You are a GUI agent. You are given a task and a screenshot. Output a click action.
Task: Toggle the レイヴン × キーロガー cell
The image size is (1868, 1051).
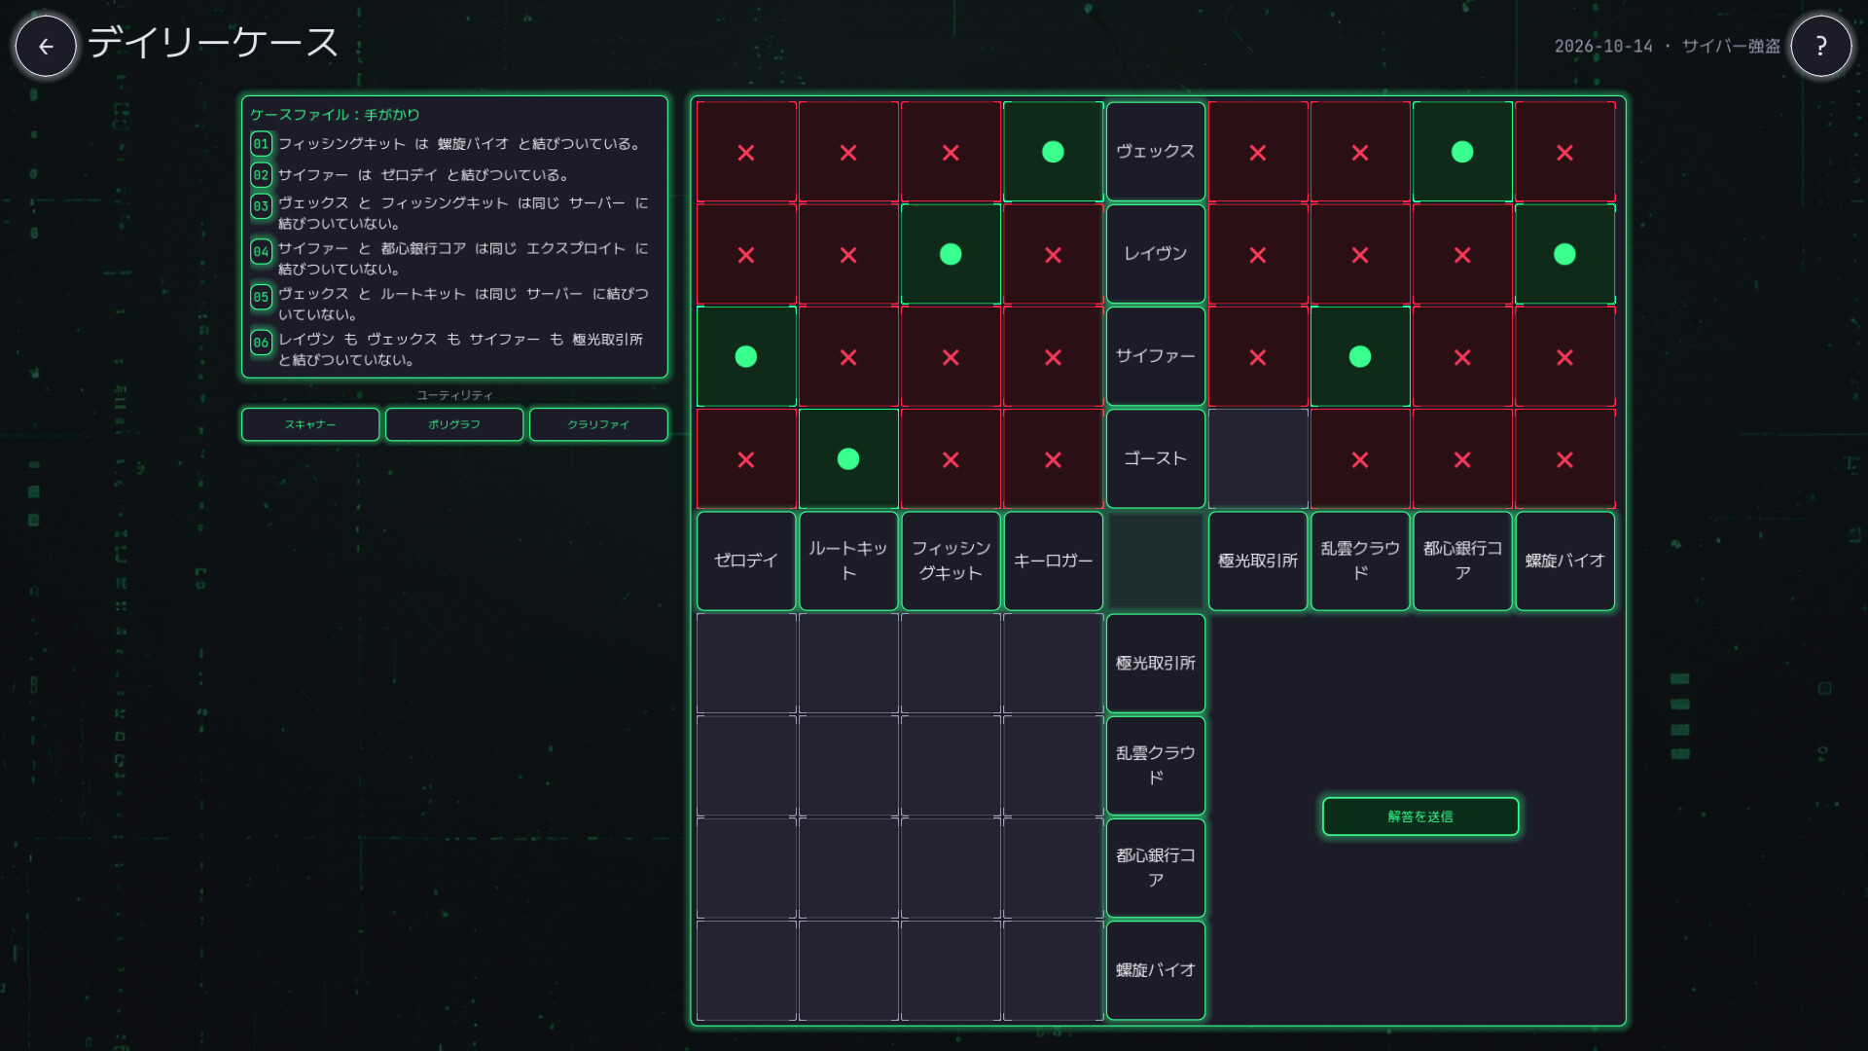click(1053, 254)
